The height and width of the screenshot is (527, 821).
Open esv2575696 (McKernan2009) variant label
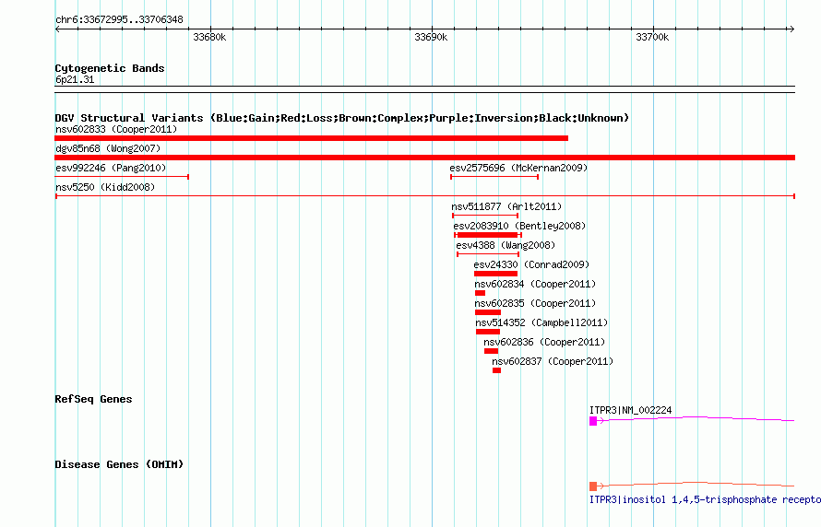518,168
